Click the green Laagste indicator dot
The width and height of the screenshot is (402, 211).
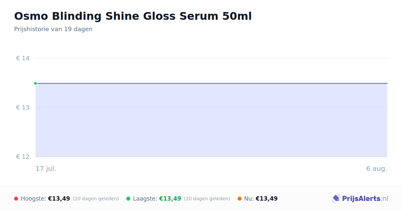click(x=128, y=199)
